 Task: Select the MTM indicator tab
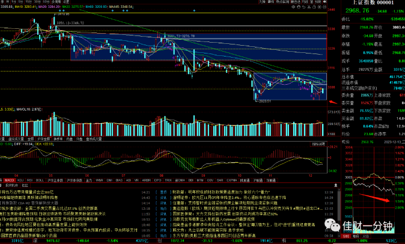200,180
